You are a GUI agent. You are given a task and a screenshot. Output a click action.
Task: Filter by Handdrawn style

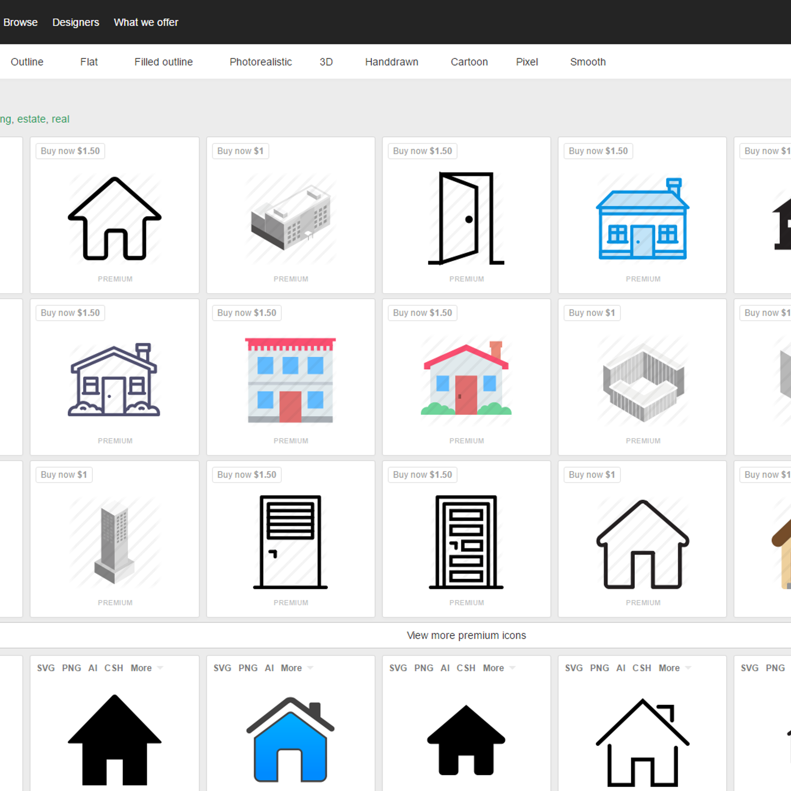point(392,62)
